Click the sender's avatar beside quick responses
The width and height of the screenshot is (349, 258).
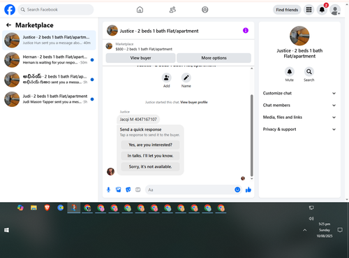pos(110,171)
